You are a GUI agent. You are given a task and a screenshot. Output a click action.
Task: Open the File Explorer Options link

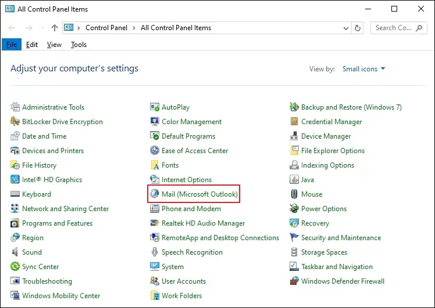pyautogui.click(x=333, y=151)
